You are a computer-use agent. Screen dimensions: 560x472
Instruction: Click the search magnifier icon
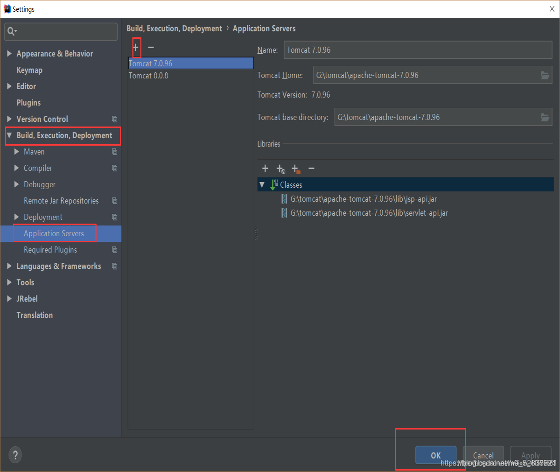(12, 31)
